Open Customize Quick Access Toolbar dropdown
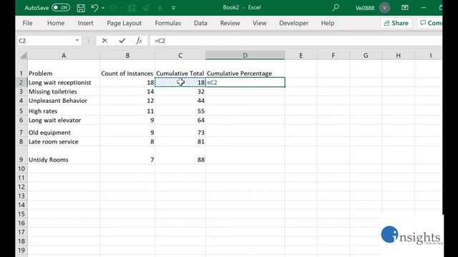 [173, 8]
